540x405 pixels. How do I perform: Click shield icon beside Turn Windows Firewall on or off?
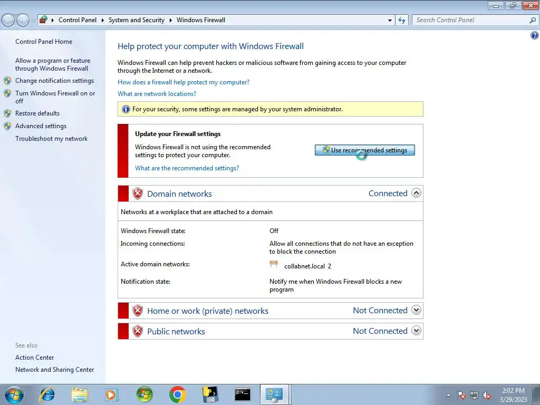pos(7,93)
